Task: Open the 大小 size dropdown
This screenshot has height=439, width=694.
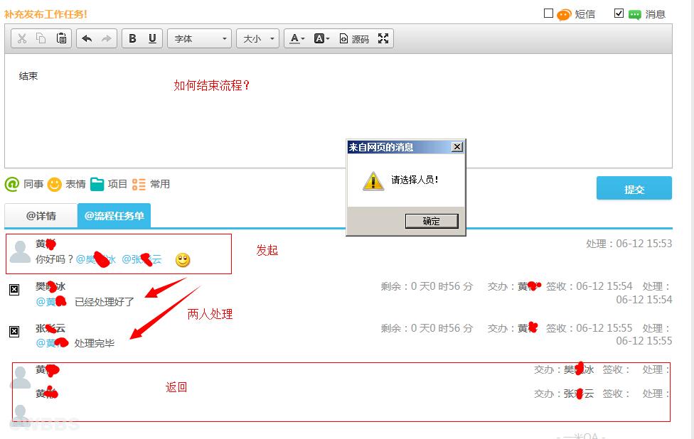Action: (x=258, y=38)
